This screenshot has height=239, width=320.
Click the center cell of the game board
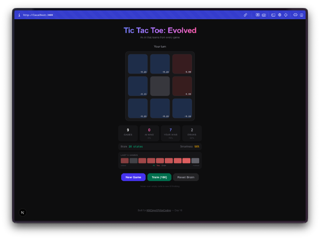(x=160, y=86)
